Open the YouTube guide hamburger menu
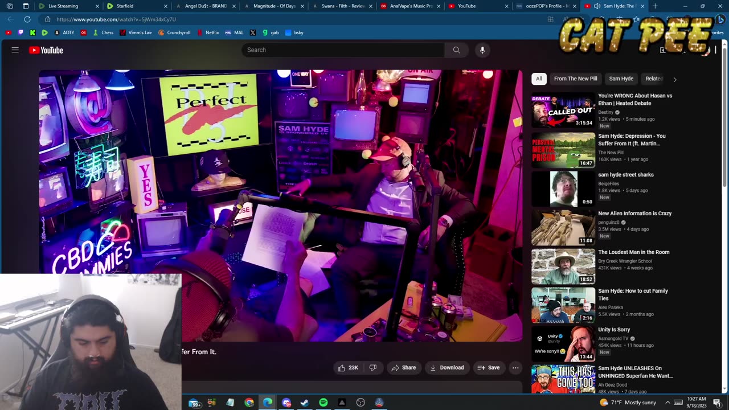The image size is (729, 410). (15, 50)
